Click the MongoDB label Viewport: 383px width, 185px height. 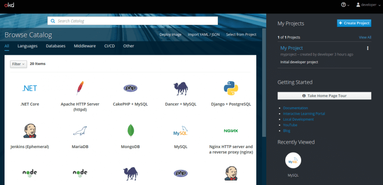pyautogui.click(x=131, y=147)
